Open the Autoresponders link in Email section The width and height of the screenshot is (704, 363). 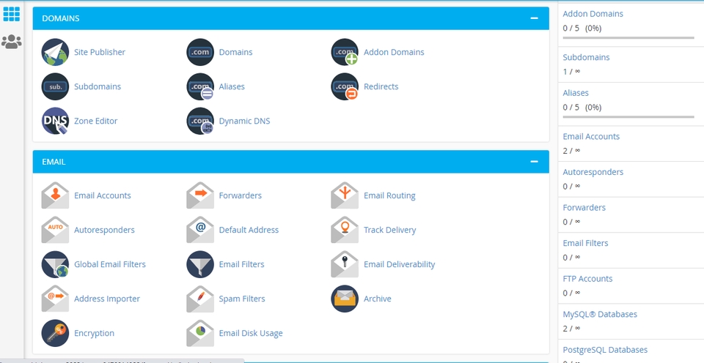(104, 230)
